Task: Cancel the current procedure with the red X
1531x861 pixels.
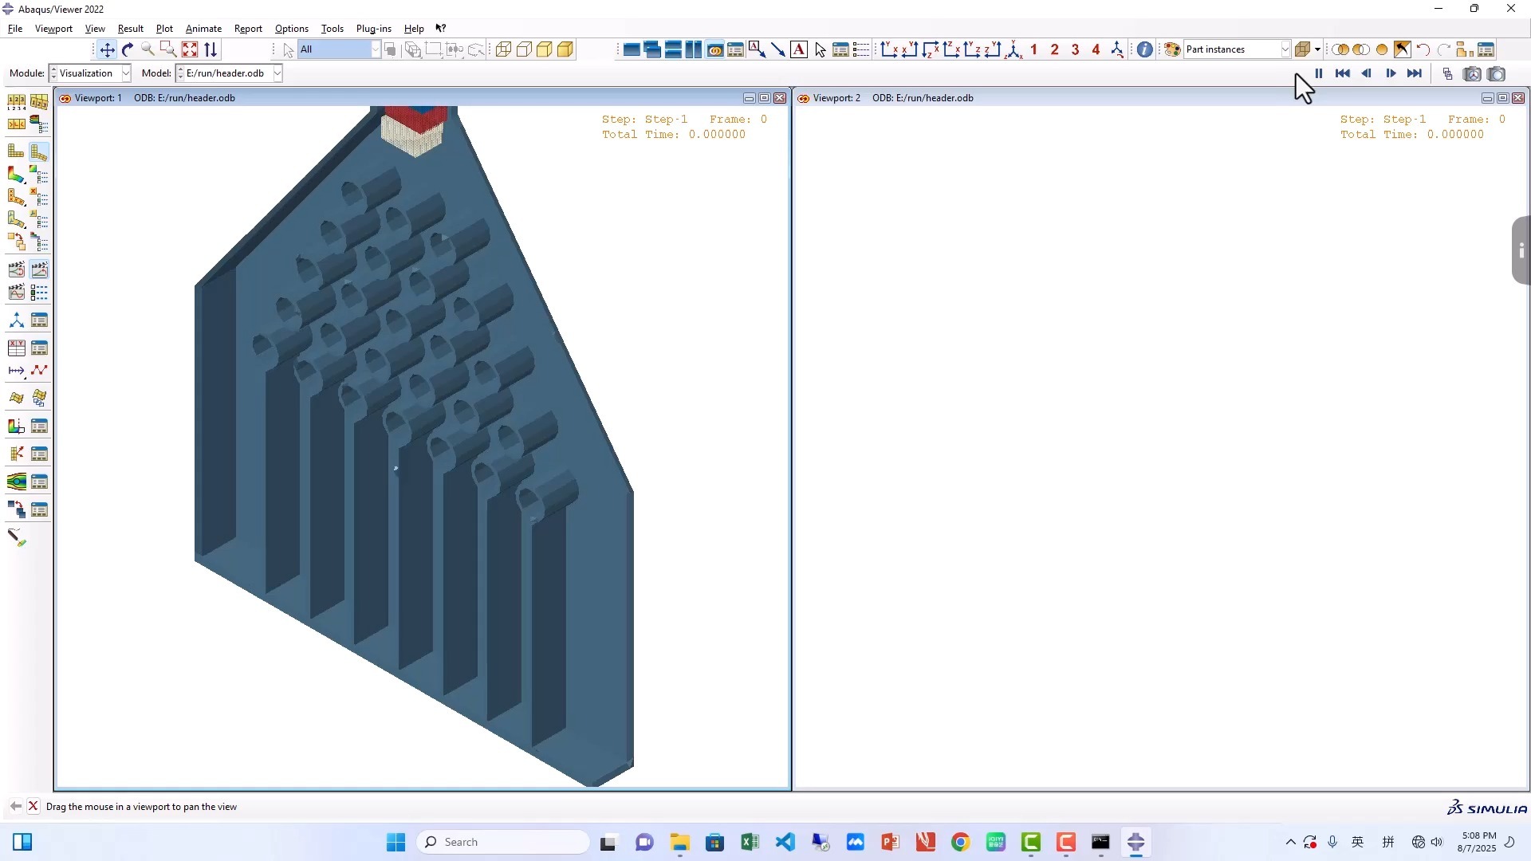Action: point(33,806)
